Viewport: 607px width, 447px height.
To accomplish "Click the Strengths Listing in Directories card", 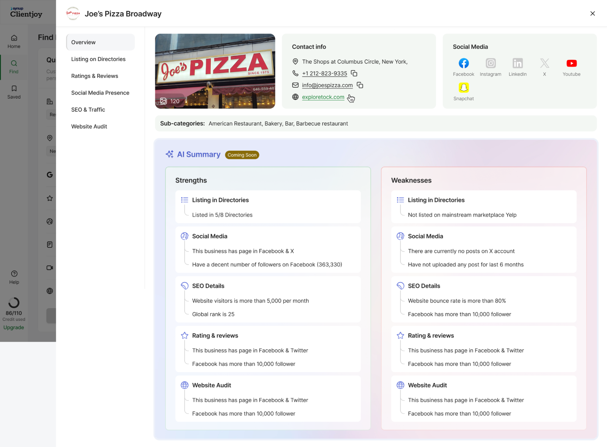I will point(268,207).
